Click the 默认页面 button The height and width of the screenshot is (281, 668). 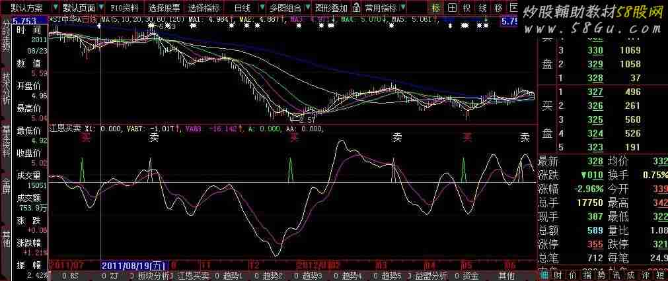(79, 8)
